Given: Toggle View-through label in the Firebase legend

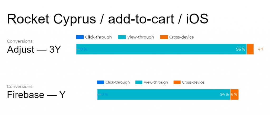Looking at the screenshot, I should click(x=156, y=82).
